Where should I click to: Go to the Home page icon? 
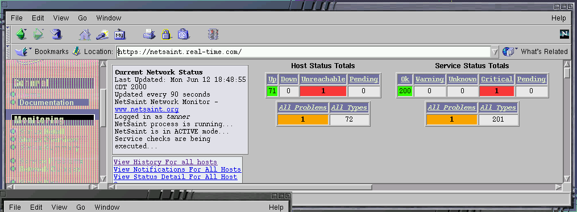[85, 34]
